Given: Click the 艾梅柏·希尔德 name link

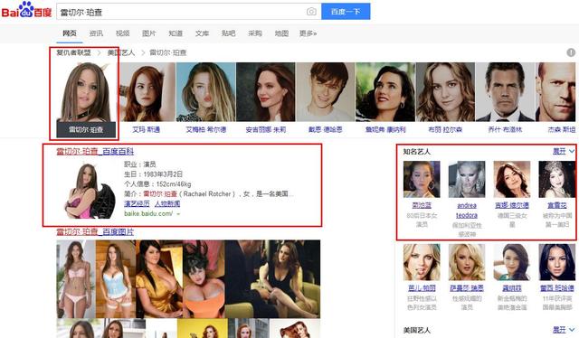Looking at the screenshot, I should tap(206, 129).
